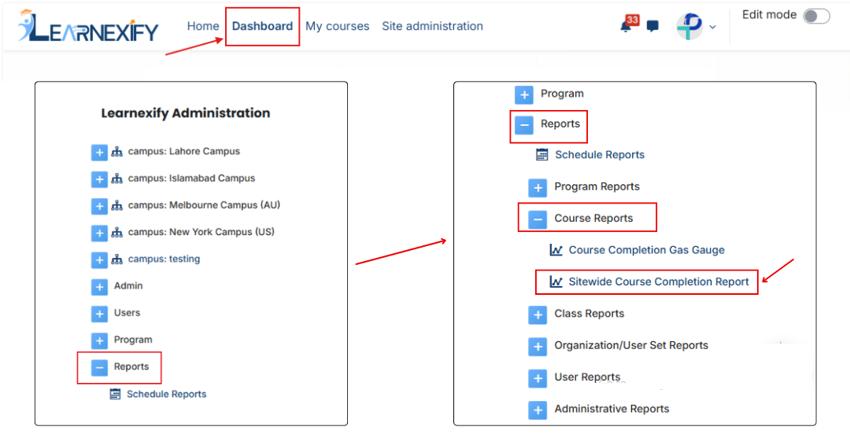
Task: Expand the Admin tree node
Action: 99,287
